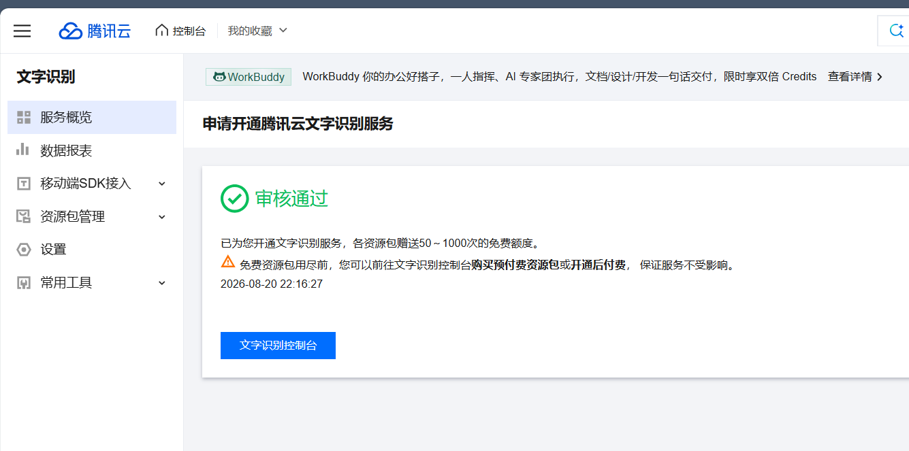
Task: Click the 设置 hexagon icon
Action: coord(24,250)
